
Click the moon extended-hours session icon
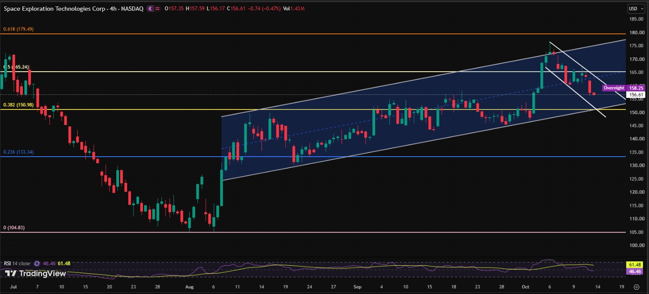[x=150, y=8]
